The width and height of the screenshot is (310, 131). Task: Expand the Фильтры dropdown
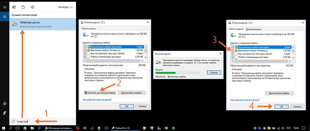(66, 7)
